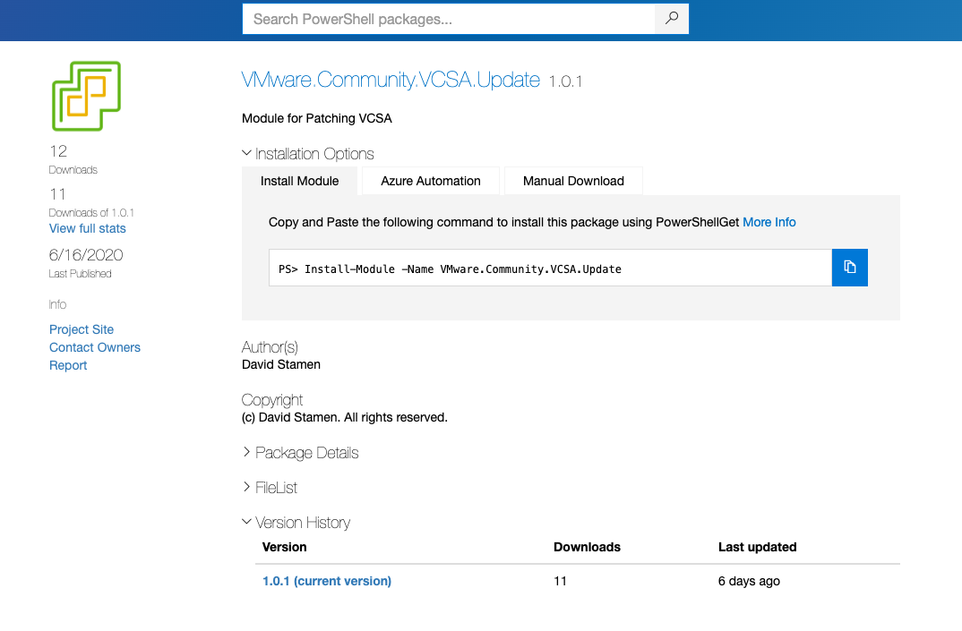Open the Manual Download tab
The width and height of the screenshot is (962, 631).
pos(573,180)
